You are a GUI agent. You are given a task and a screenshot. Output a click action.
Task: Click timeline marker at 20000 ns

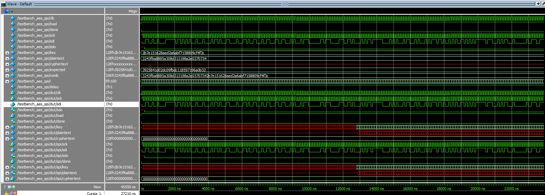click(478, 189)
